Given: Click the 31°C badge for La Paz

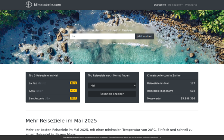Looking at the screenshot, I should tap(73, 83).
